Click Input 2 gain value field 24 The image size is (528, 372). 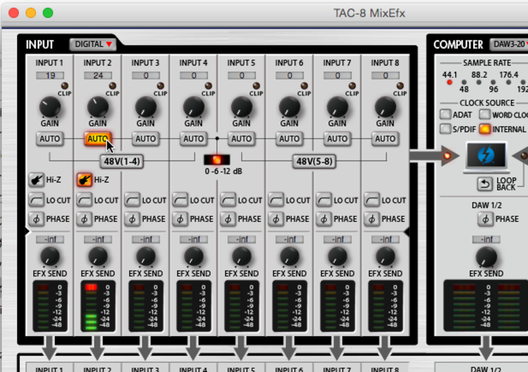tap(98, 76)
